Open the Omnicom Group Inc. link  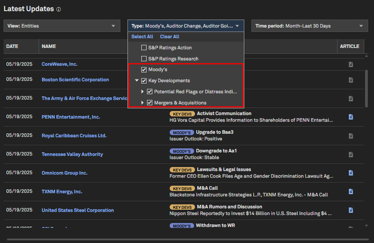(x=64, y=173)
